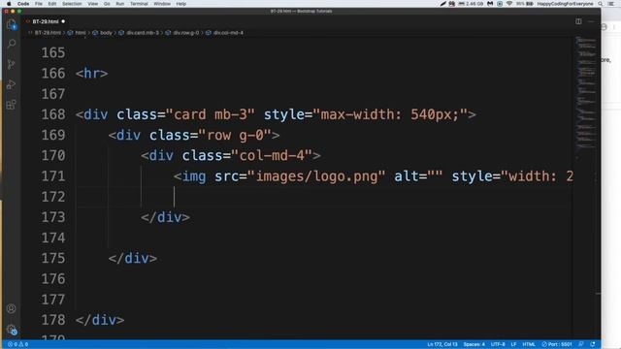The height and width of the screenshot is (349, 621).
Task: Open the Apple menu
Action: click(x=9, y=4)
